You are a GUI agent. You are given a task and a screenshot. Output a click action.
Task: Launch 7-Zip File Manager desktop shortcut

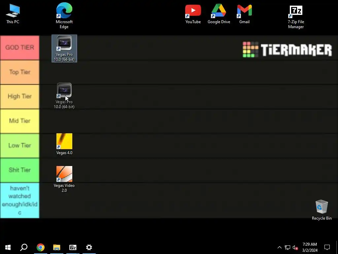[296, 17]
